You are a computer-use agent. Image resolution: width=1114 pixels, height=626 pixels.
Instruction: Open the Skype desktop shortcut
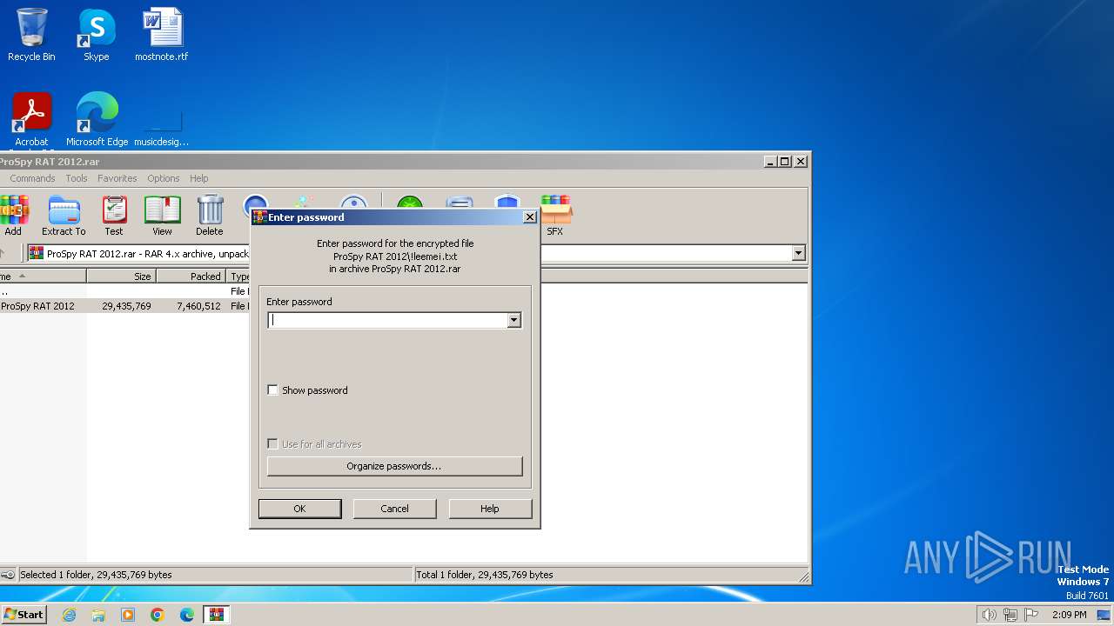(97, 35)
